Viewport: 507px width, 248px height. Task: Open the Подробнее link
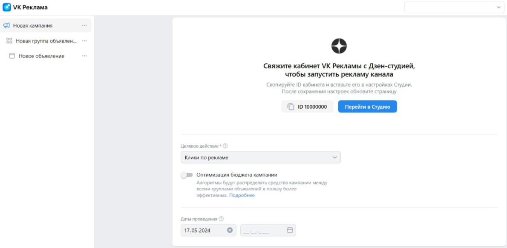point(242,195)
